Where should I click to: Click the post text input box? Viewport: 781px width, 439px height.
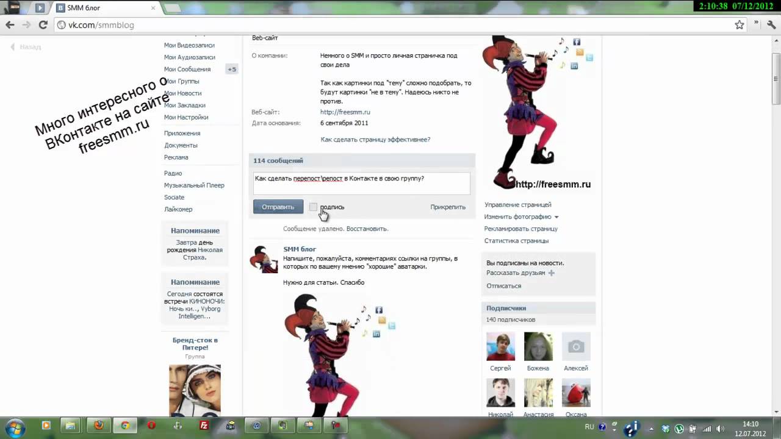pyautogui.click(x=361, y=183)
